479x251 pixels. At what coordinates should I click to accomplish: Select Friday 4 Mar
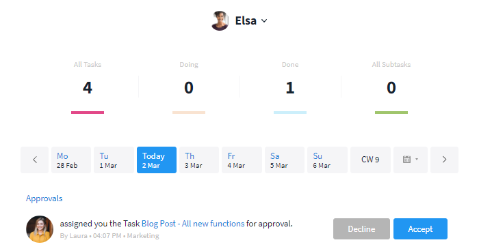[x=242, y=160]
